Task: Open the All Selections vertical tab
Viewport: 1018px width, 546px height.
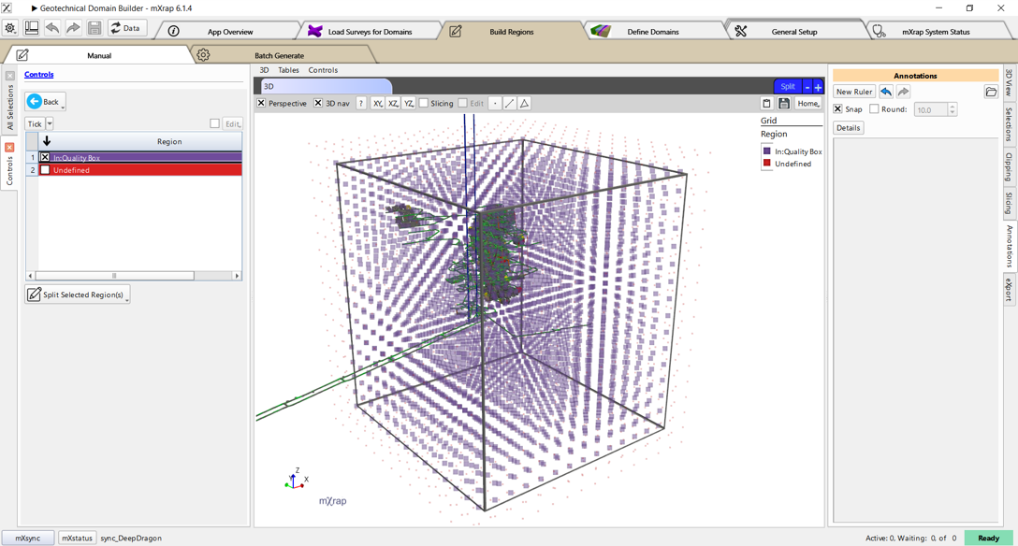Action: (9, 107)
